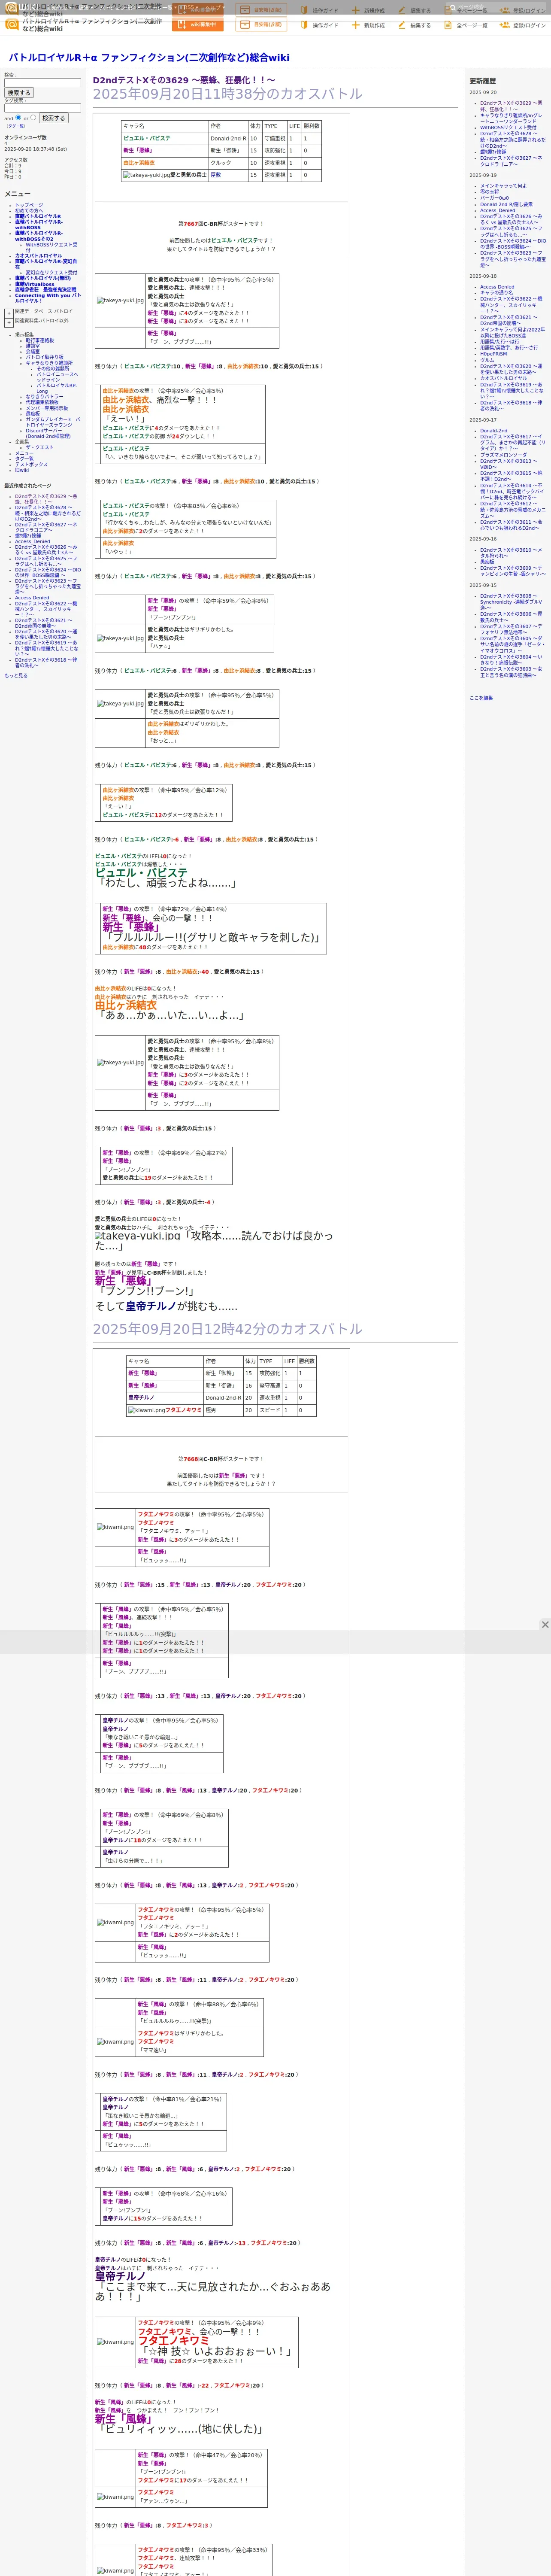Open 用語集/た行〜は行 link
The image size is (551, 2576).
pyautogui.click(x=500, y=342)
